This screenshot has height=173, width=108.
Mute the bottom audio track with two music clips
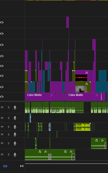pos(2,154)
